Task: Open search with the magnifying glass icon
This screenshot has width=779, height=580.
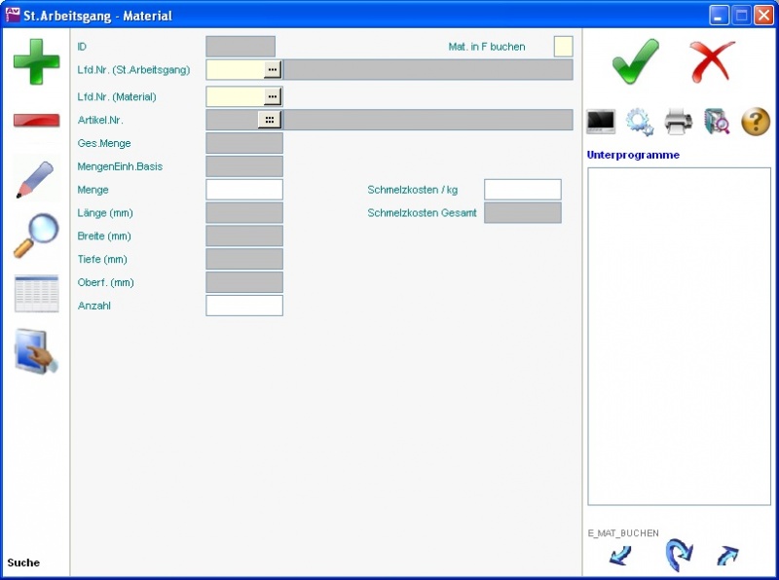Action: pos(36,236)
